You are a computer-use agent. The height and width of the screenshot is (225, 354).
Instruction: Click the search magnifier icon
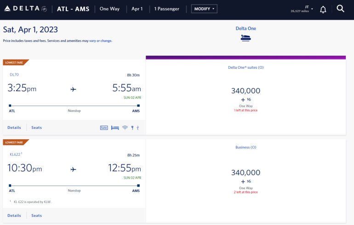click(340, 9)
